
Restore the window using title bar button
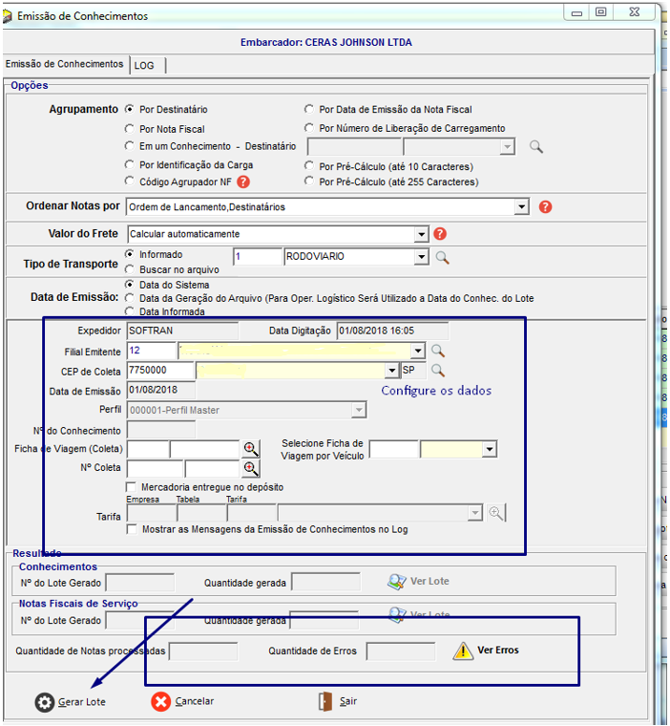pyautogui.click(x=601, y=12)
